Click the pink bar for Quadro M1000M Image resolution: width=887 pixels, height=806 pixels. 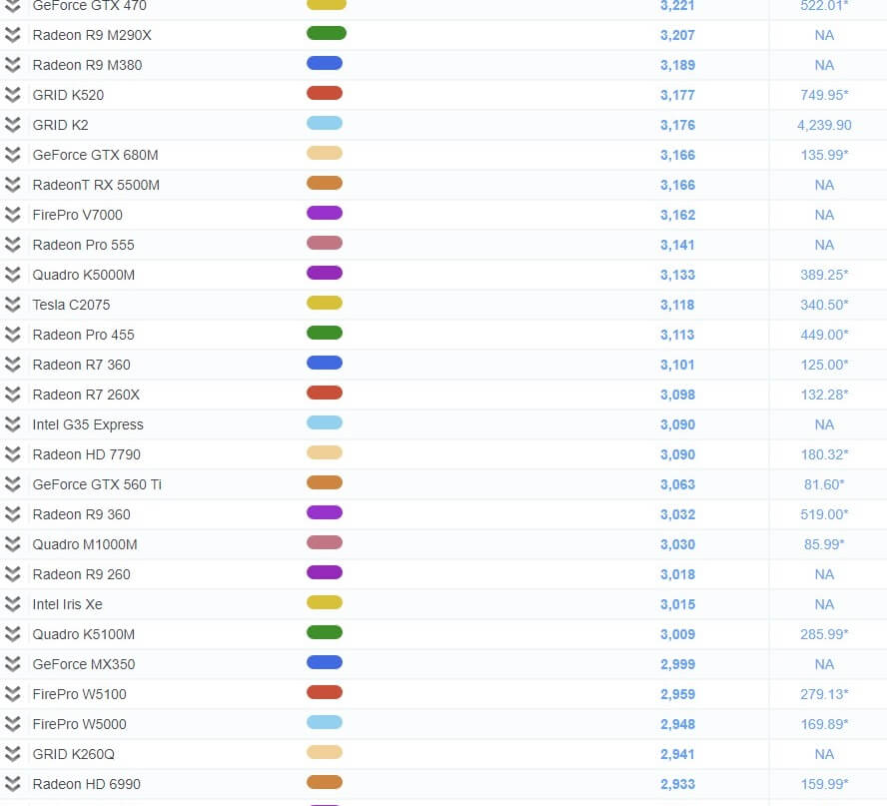pyautogui.click(x=325, y=543)
